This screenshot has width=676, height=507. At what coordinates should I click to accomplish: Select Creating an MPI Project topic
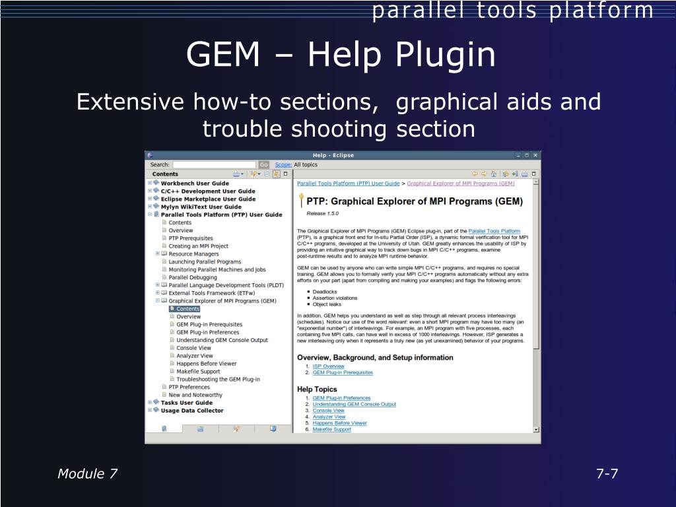tap(198, 246)
